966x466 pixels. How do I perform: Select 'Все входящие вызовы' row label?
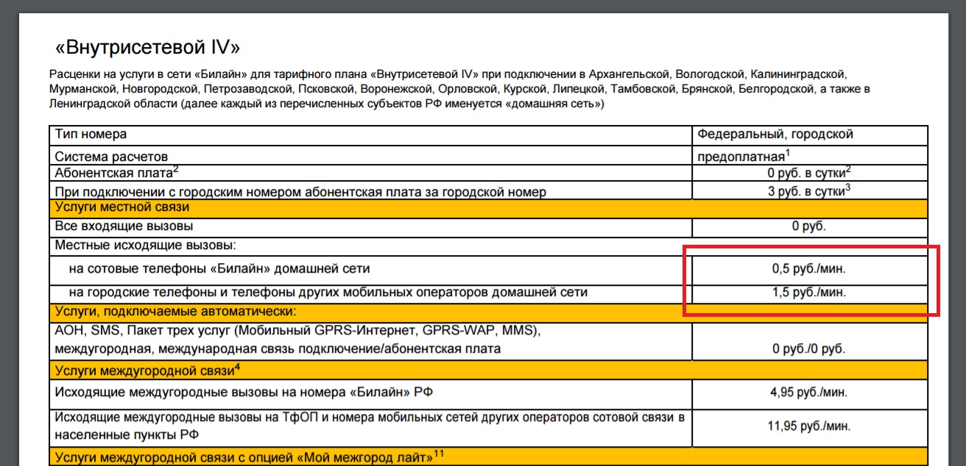[x=124, y=226]
